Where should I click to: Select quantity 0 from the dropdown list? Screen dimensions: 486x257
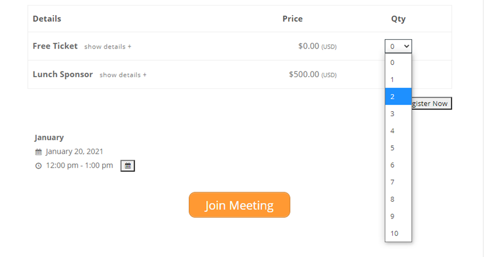coord(398,63)
